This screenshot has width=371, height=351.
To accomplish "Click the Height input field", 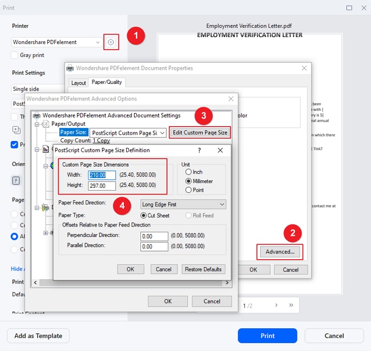I will [102, 185].
